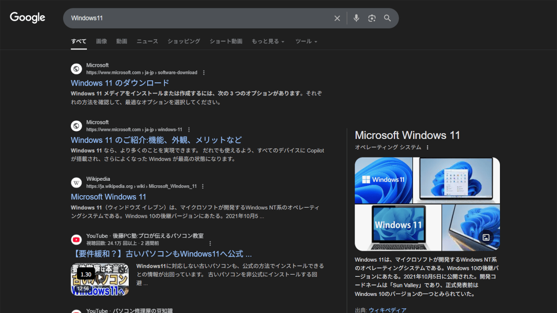Open the ツール dropdown
This screenshot has width=557, height=313.
pyautogui.click(x=306, y=41)
